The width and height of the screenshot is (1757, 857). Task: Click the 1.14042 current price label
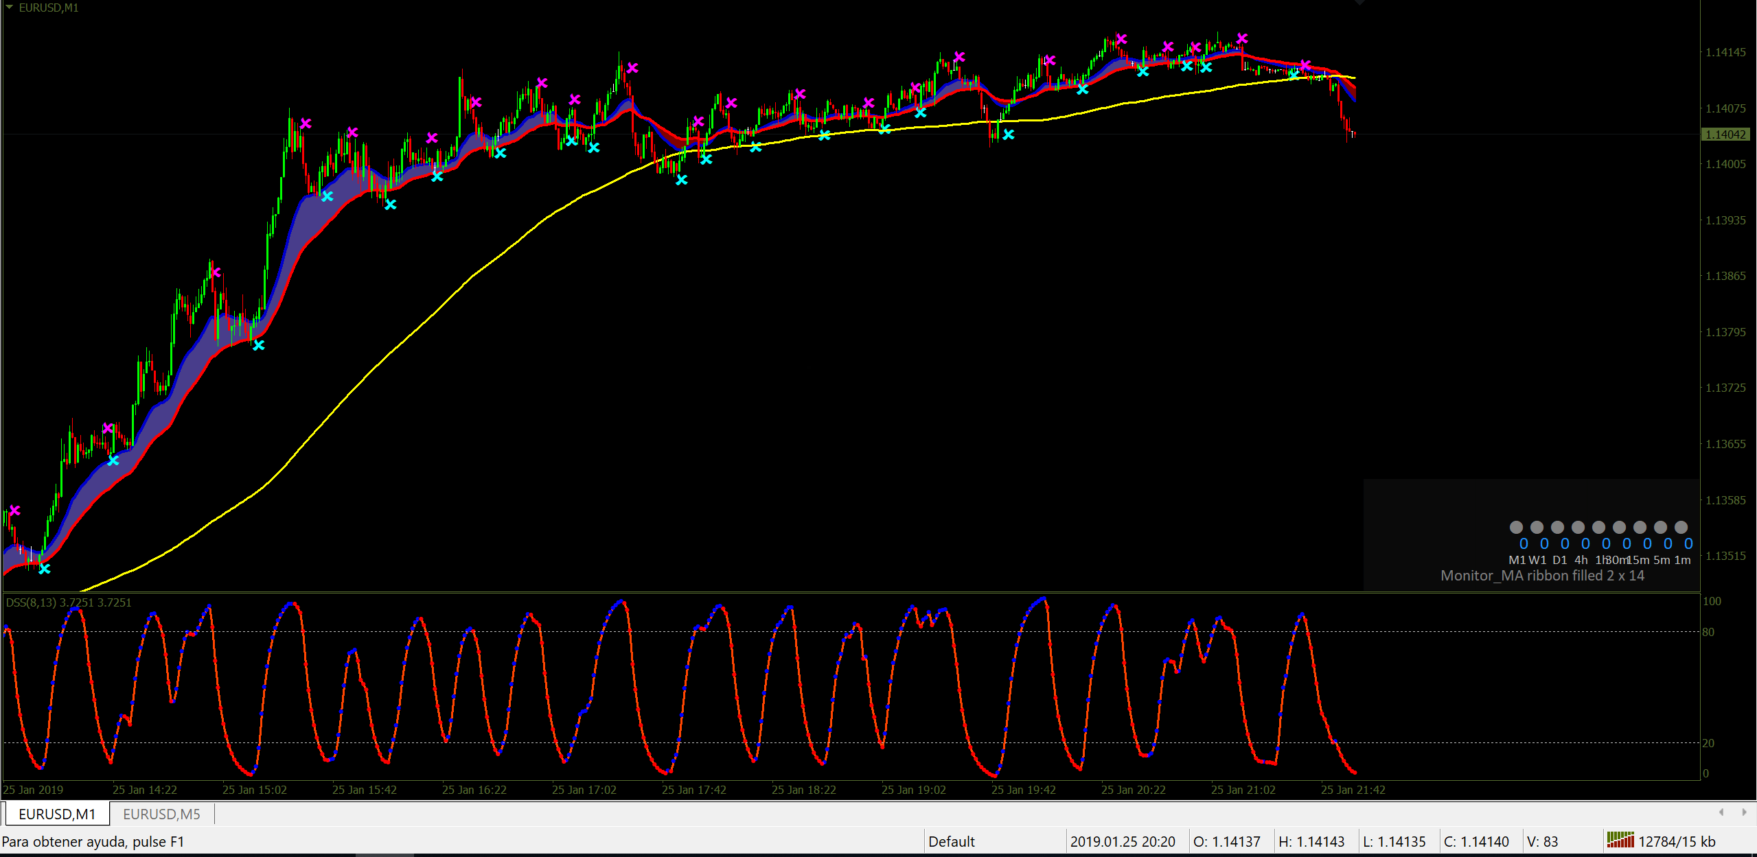click(1725, 134)
